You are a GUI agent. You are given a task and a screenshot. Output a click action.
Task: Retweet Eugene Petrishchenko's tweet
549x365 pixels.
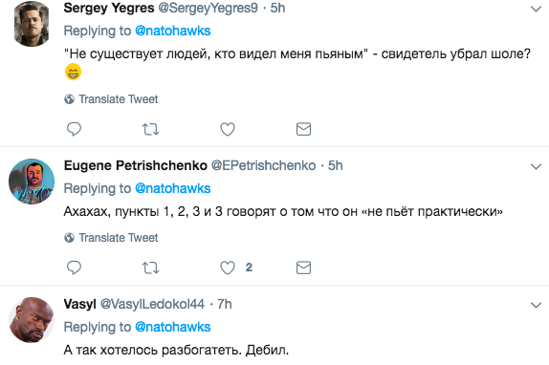pos(150,268)
